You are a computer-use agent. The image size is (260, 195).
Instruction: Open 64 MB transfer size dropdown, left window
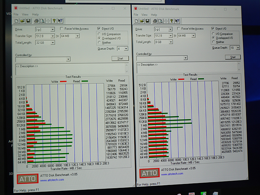point(77,36)
